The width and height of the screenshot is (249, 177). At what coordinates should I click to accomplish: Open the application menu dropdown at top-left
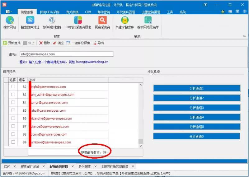point(9,12)
